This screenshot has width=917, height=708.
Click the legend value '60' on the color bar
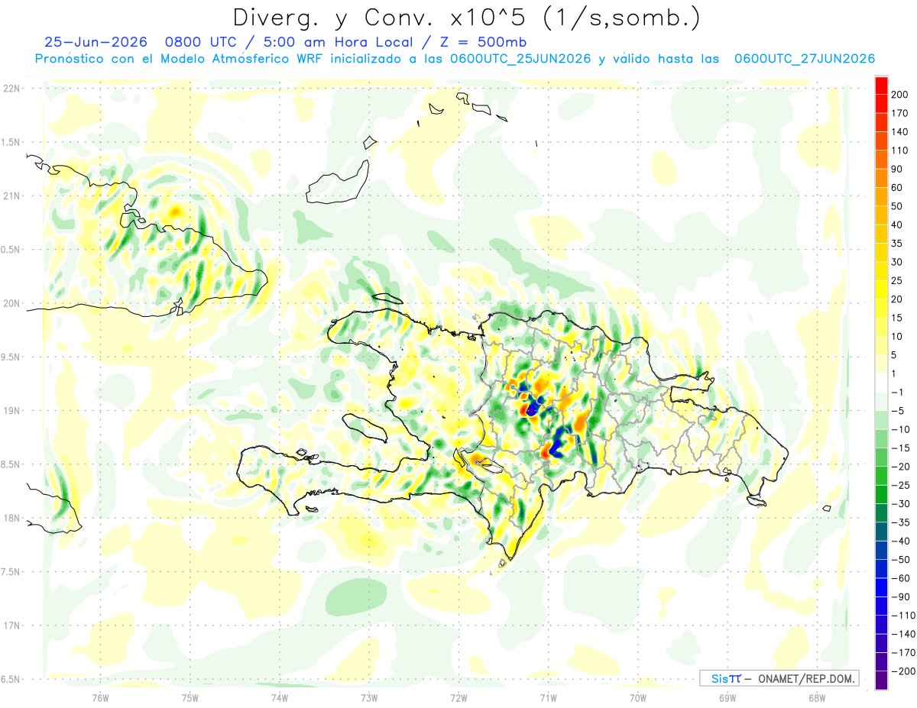897,188
